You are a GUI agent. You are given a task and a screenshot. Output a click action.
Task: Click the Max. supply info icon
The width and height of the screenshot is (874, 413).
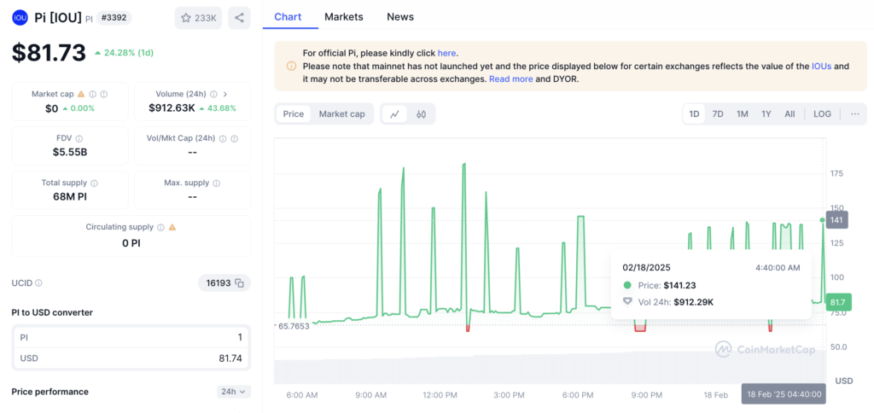[216, 183]
